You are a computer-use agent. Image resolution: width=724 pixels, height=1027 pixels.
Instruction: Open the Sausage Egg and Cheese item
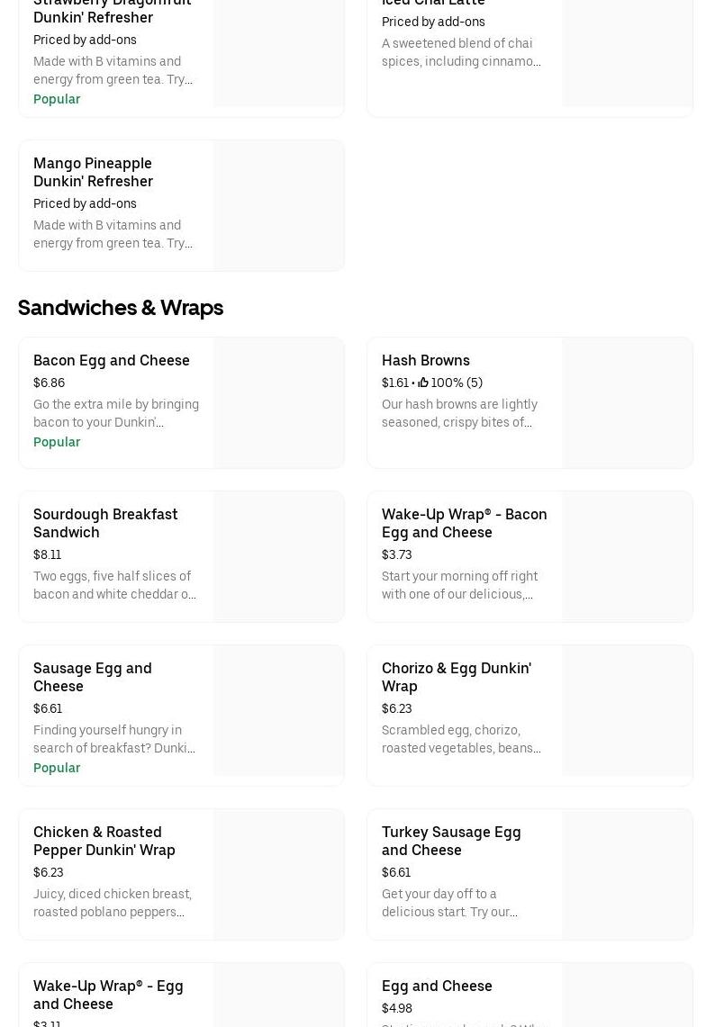click(92, 677)
